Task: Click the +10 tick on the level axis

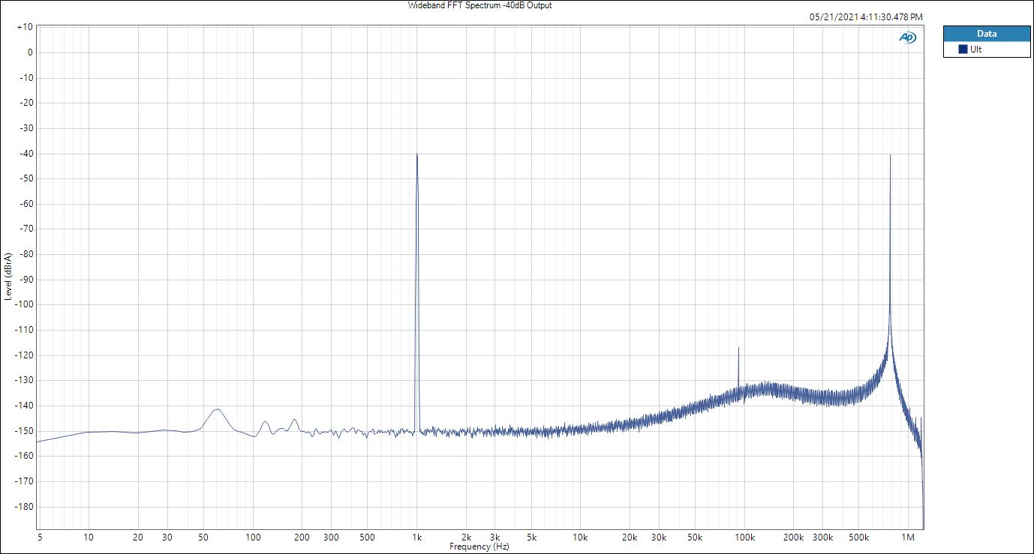Action: click(24, 27)
